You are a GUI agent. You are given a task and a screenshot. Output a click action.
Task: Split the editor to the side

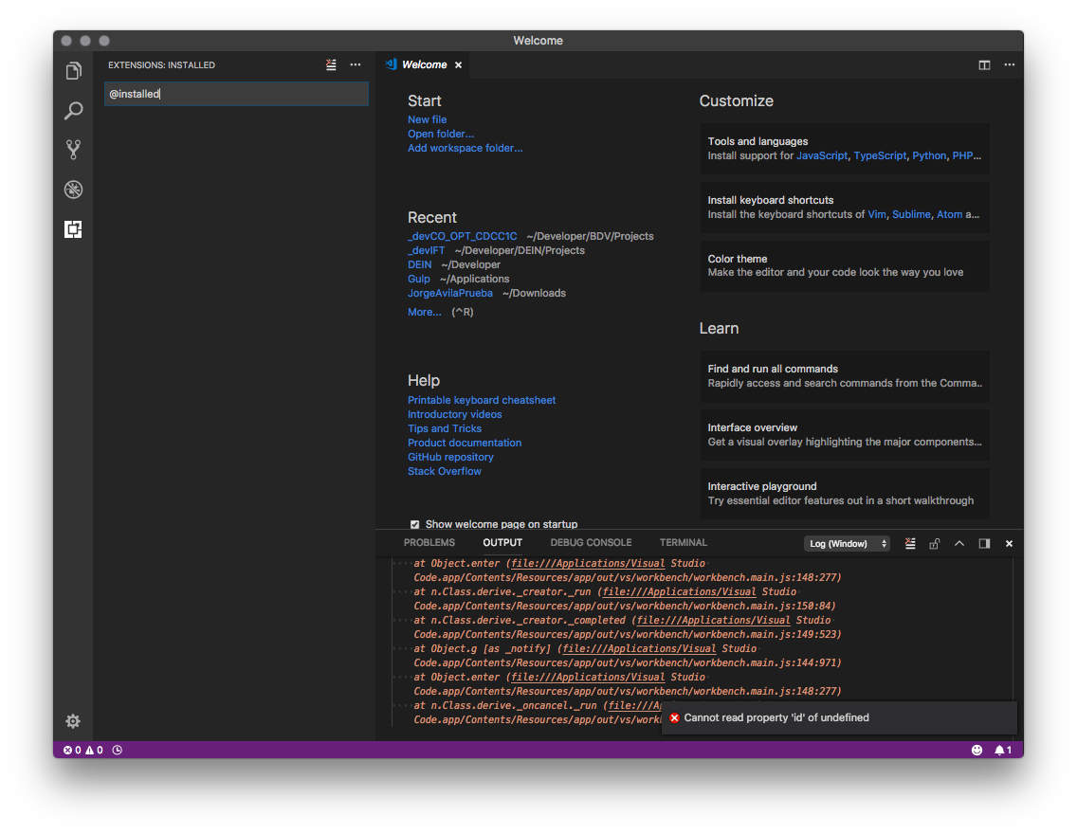click(x=984, y=64)
